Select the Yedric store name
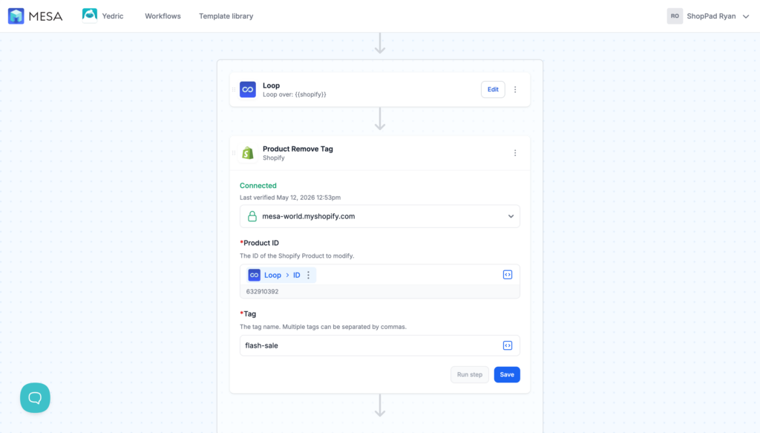 (113, 16)
